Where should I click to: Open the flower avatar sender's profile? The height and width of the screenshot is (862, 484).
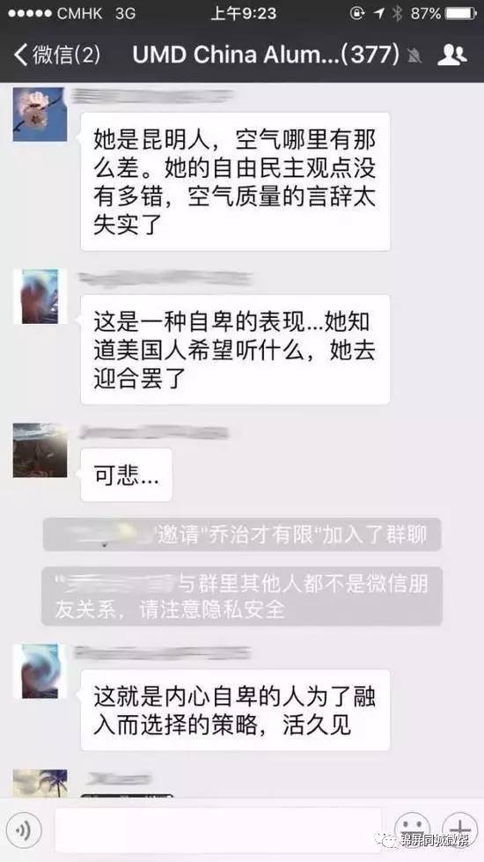(40, 114)
